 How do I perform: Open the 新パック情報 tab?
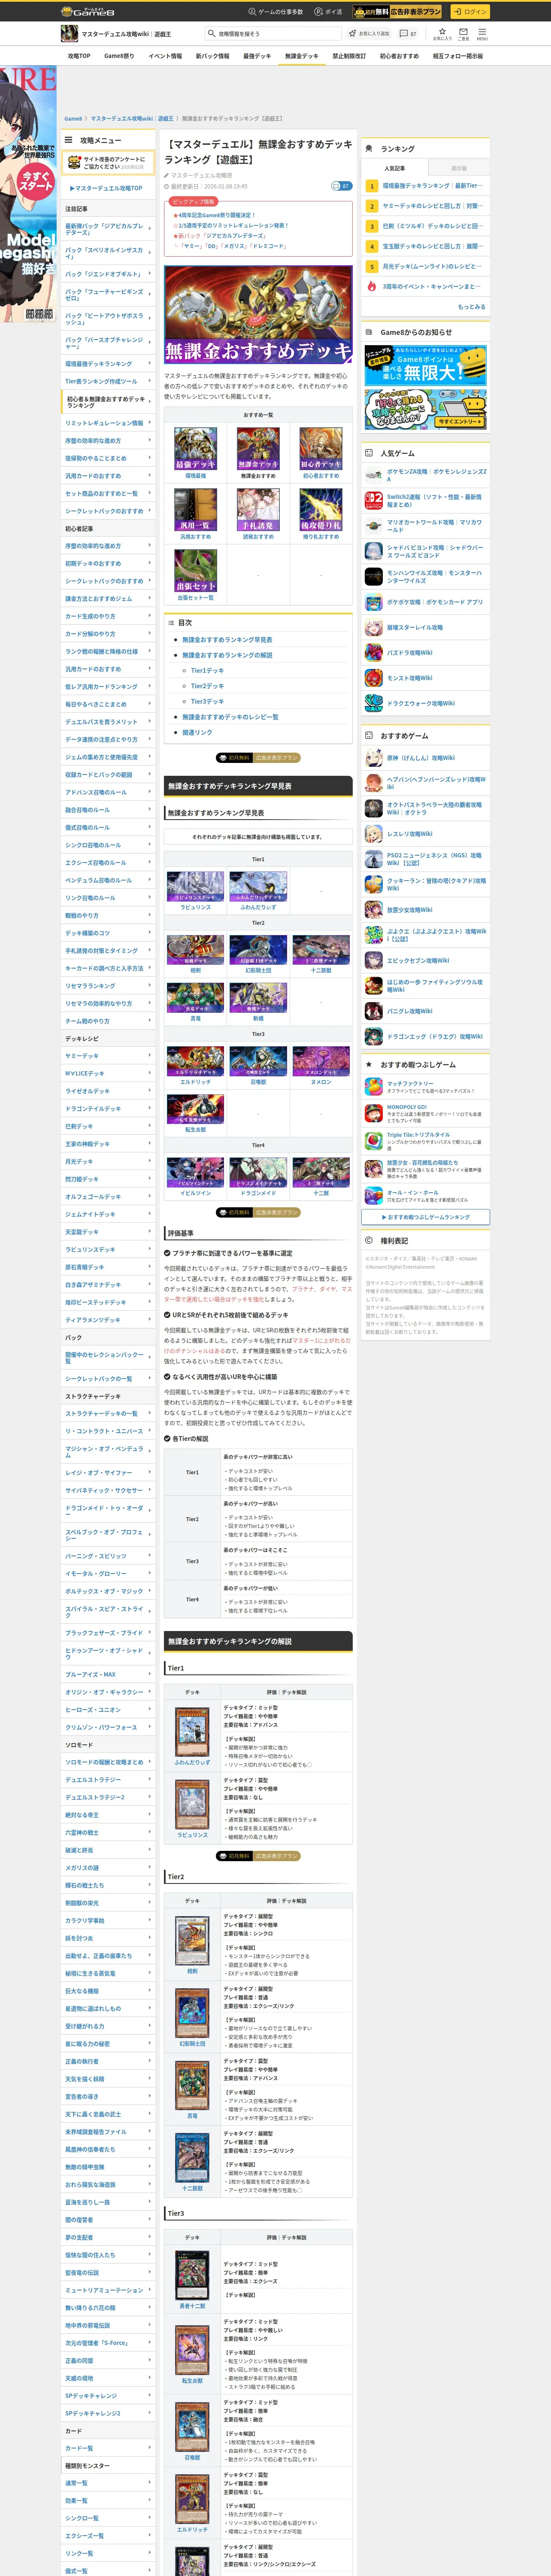pyautogui.click(x=212, y=56)
